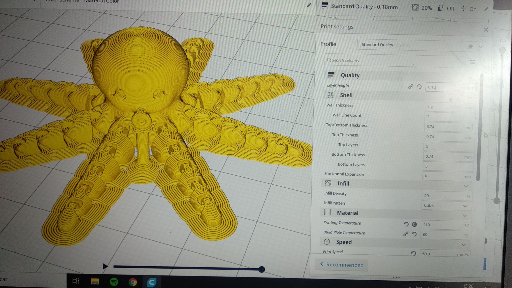
Task: Open the settings visibility hamburger menu
Action: click(472, 62)
